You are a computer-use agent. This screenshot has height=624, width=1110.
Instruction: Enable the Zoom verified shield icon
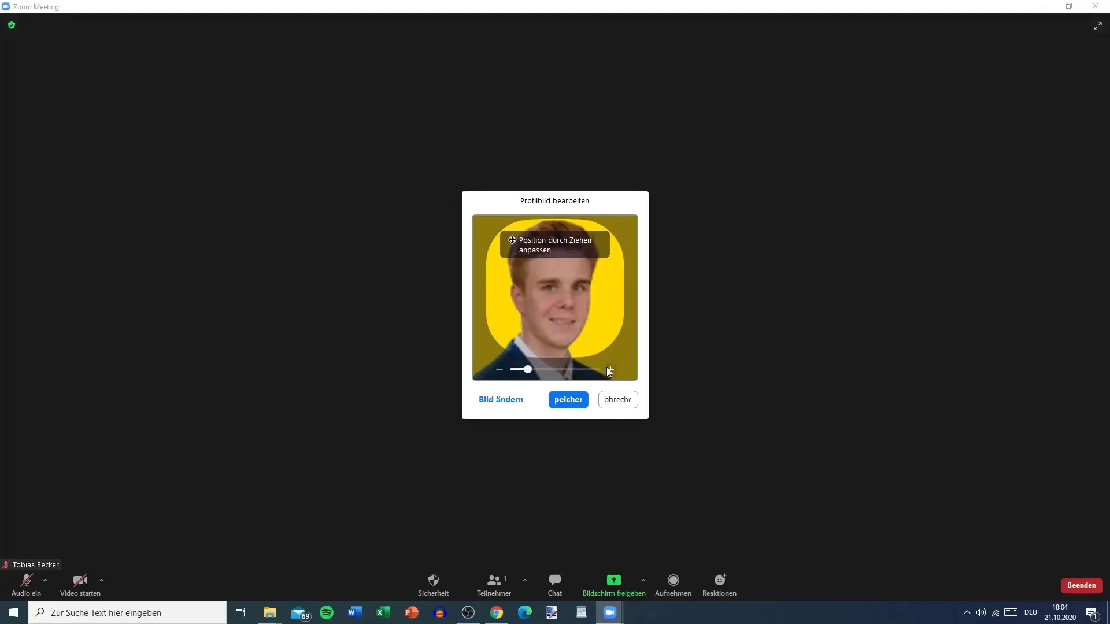[12, 25]
